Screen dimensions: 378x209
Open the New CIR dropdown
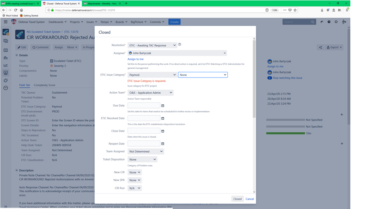(x=135, y=172)
